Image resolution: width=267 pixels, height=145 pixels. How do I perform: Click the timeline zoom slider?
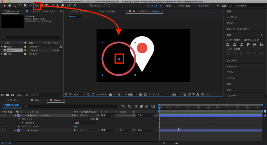coord(164,143)
